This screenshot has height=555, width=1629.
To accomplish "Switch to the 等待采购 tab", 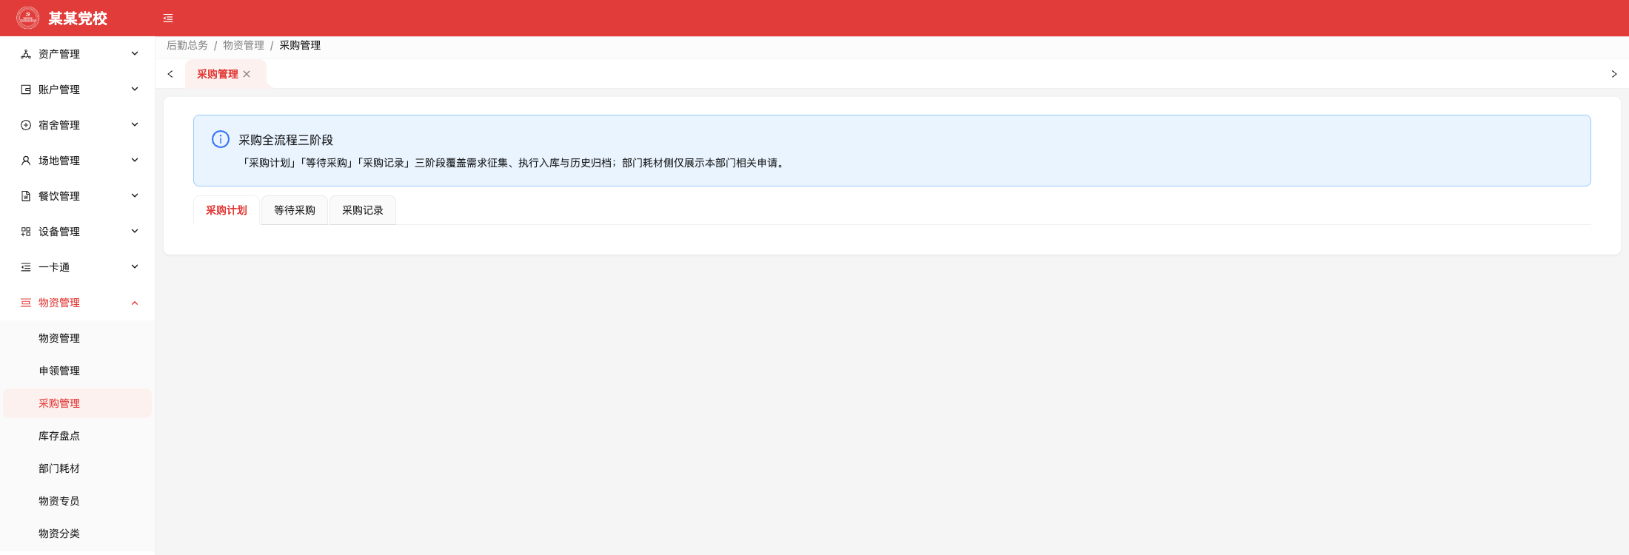I will (295, 210).
